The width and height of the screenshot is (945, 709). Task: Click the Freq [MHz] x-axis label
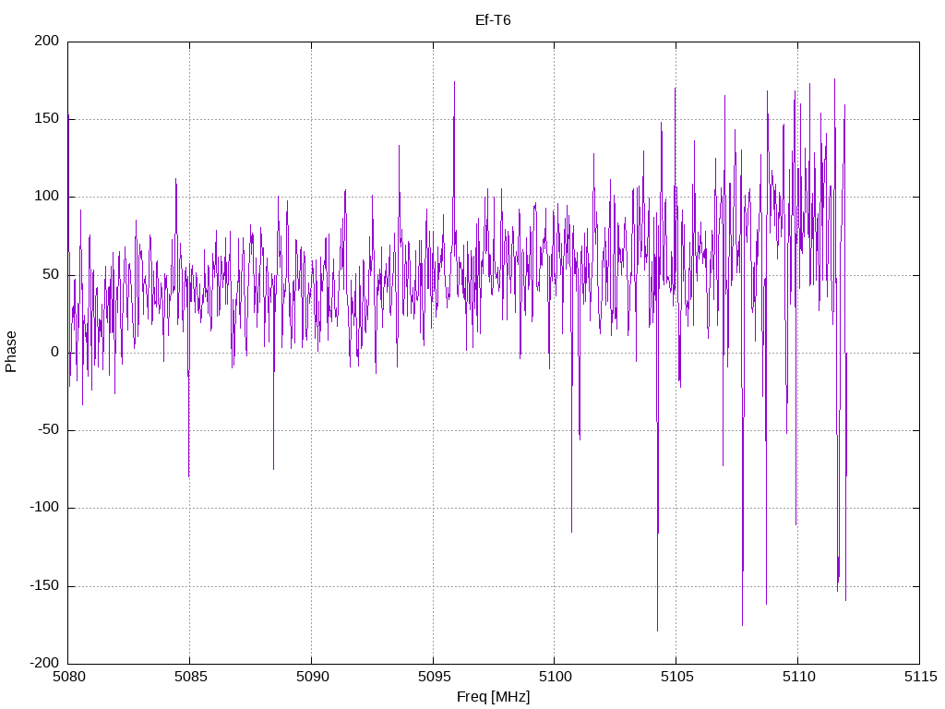[x=493, y=696]
